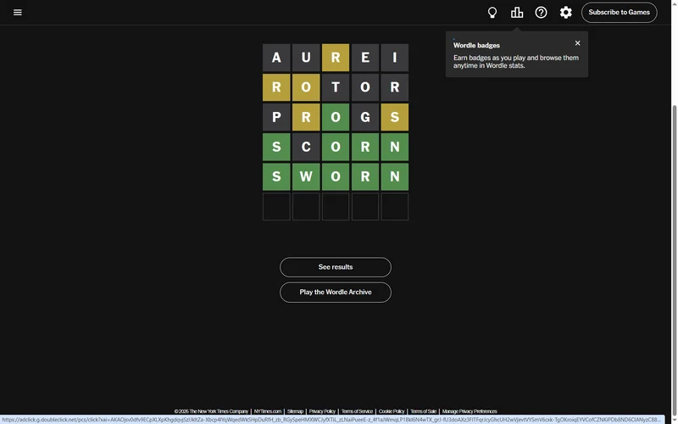Open the Terms of Service link
678x424 pixels.
[x=357, y=411]
